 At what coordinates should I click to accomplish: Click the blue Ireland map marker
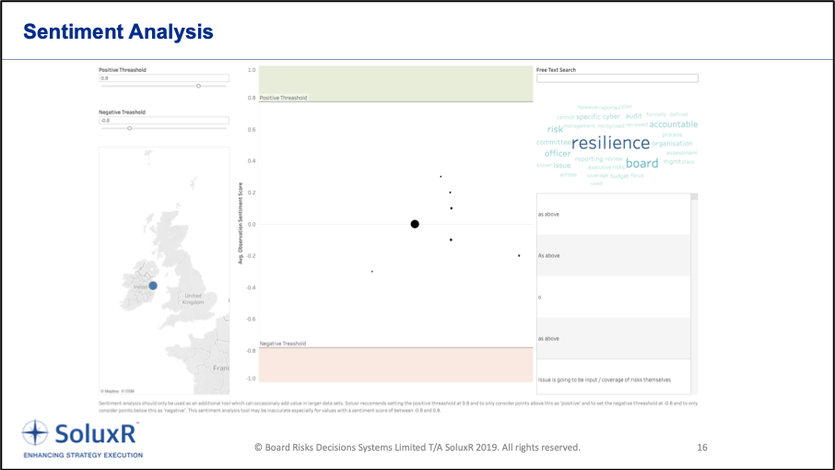click(153, 286)
